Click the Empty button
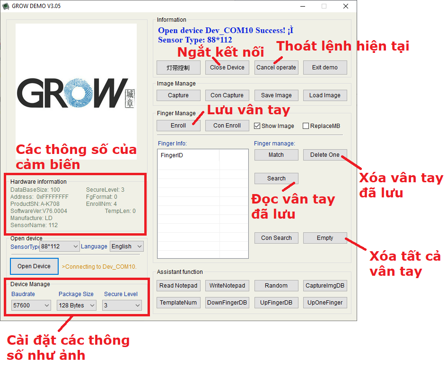Screen dimensions: 447x365 (325, 238)
